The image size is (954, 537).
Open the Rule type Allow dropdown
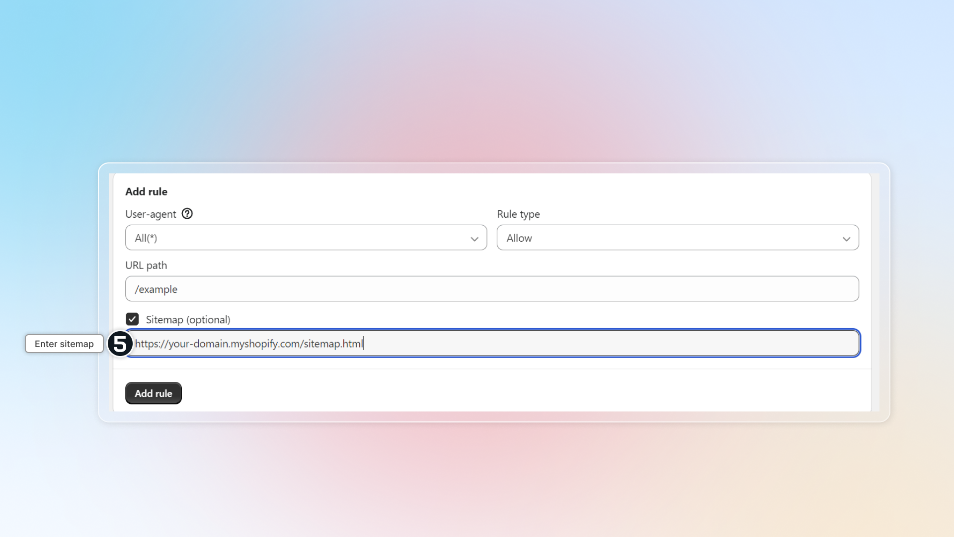pos(677,238)
